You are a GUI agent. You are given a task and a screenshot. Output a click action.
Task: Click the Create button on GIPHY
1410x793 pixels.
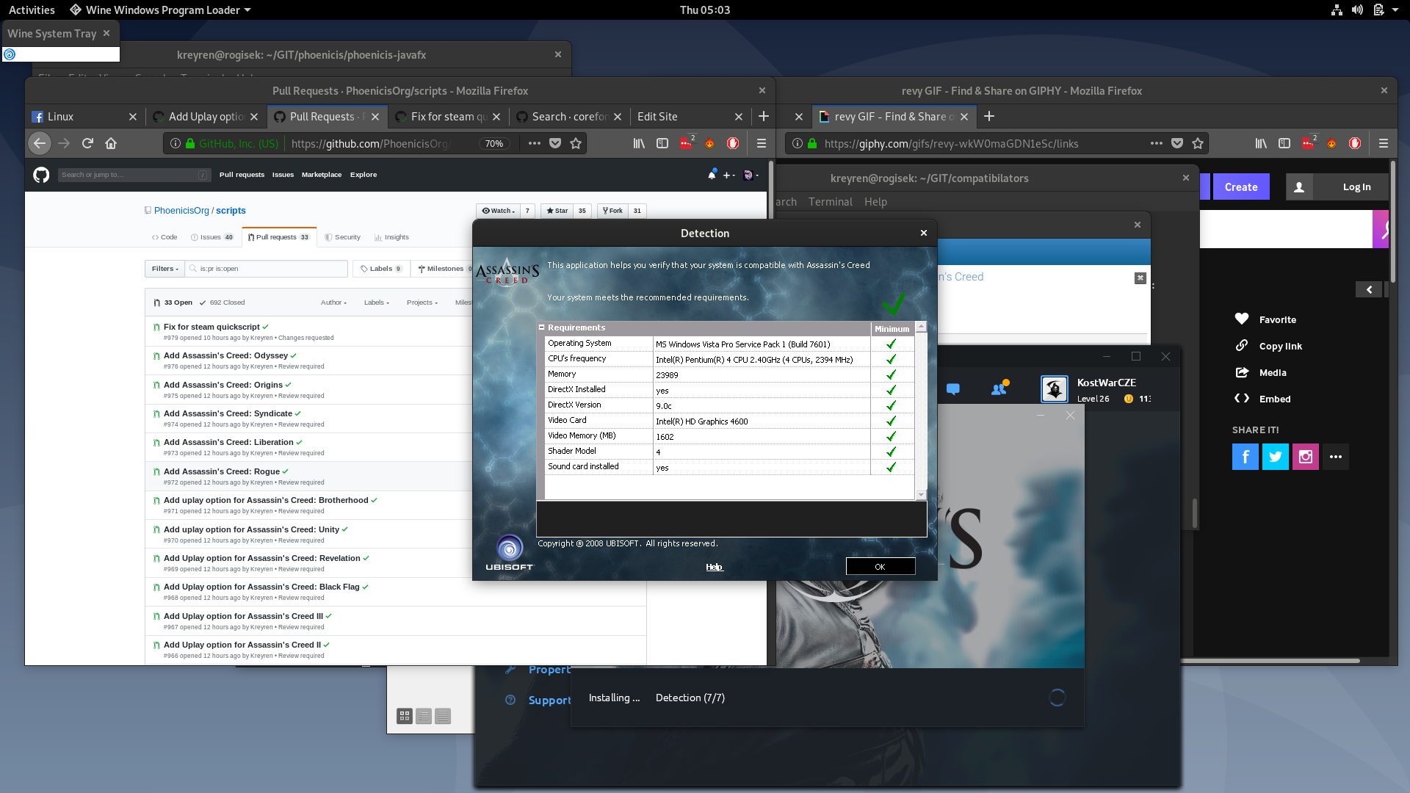(1241, 187)
